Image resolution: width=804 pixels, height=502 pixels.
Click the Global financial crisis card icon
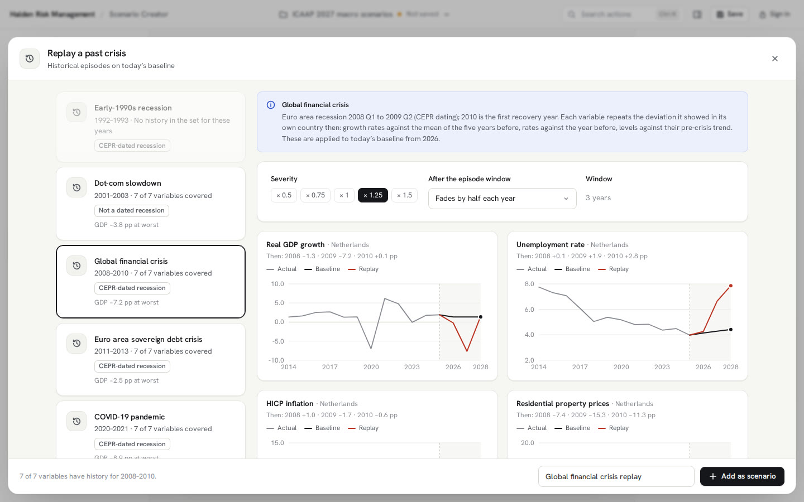tap(76, 266)
